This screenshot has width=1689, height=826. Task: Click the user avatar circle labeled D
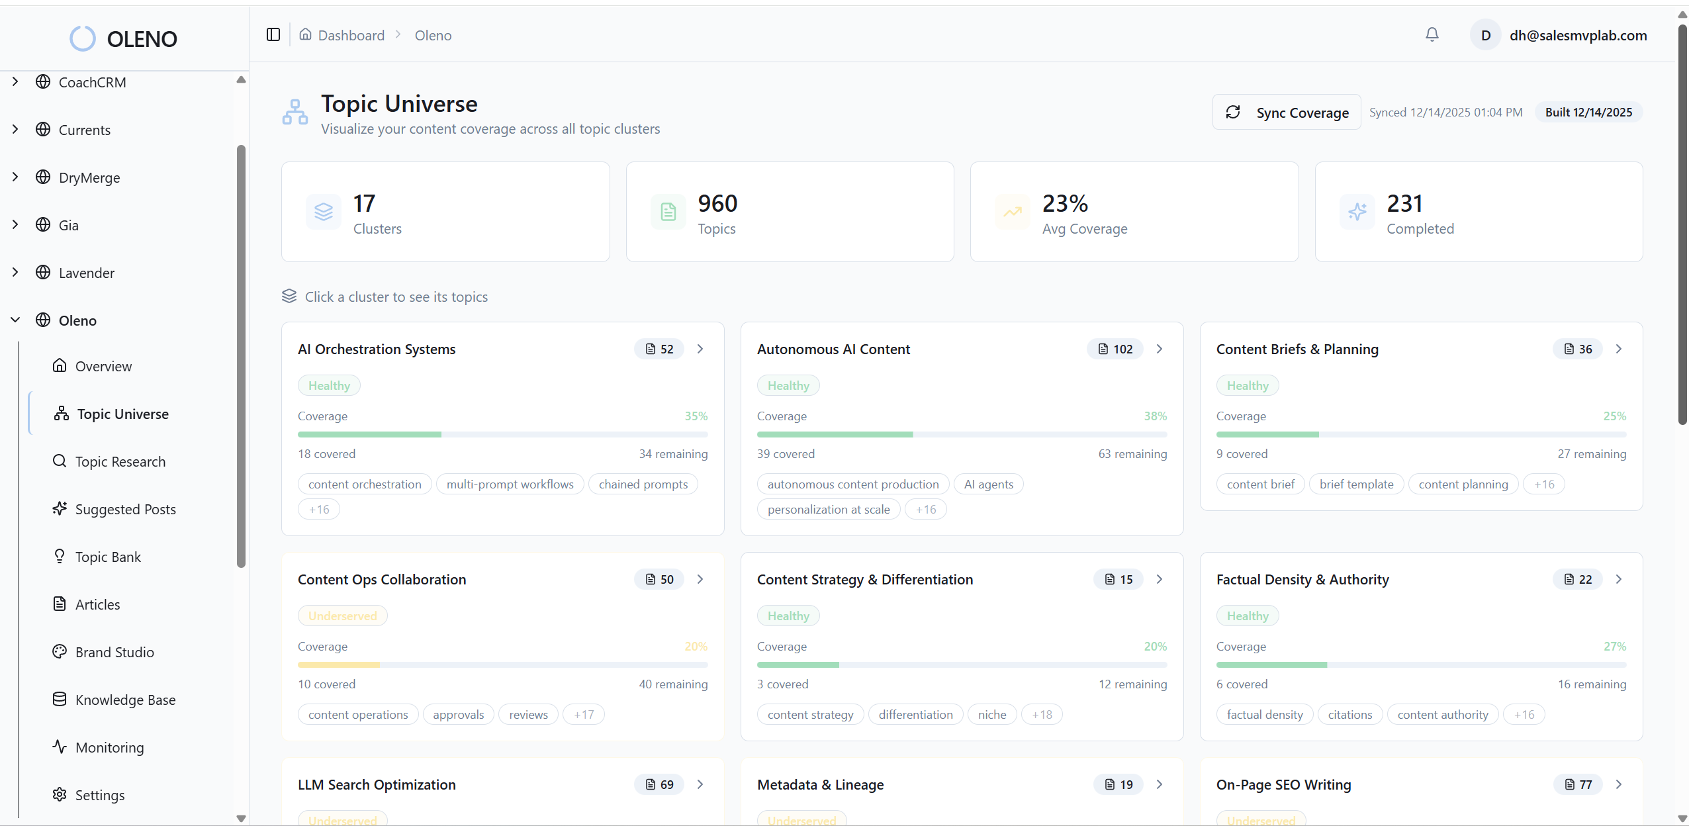click(x=1485, y=35)
